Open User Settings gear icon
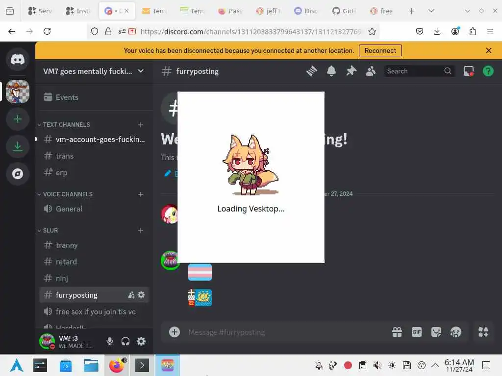 pyautogui.click(x=141, y=341)
